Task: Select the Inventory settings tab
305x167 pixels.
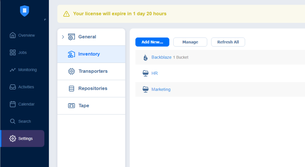Action: pos(91,54)
